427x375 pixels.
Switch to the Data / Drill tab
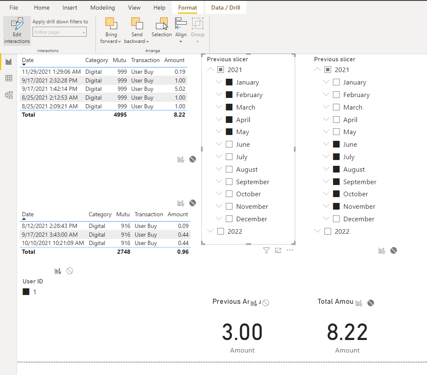(226, 7)
